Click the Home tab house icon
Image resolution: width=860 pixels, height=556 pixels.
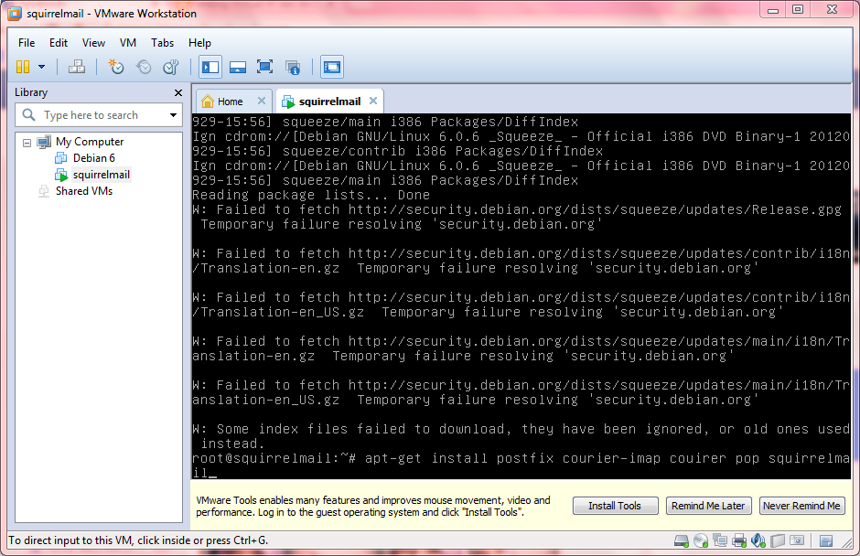208,102
